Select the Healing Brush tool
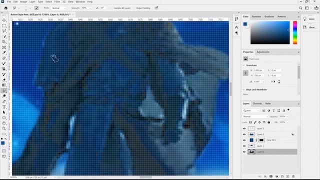This screenshot has width=320, height=180. tap(4, 58)
